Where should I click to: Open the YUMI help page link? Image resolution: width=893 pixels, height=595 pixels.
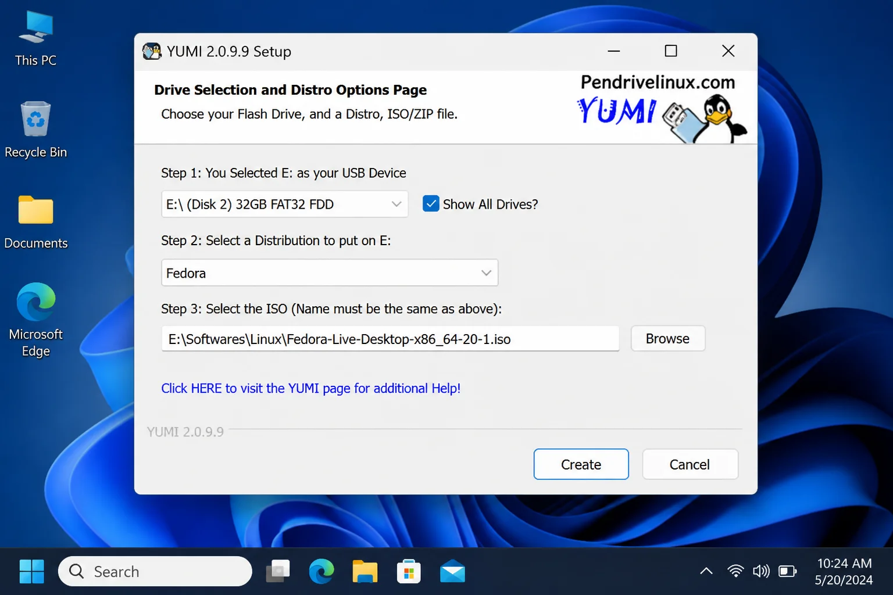coord(311,388)
